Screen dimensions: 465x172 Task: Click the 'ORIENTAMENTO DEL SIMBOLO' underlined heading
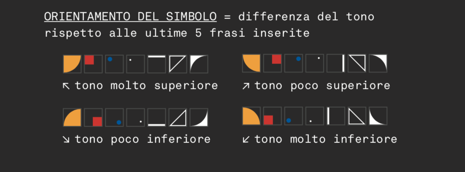pos(131,17)
